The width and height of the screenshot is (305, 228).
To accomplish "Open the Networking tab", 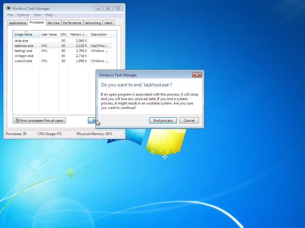I will (x=93, y=23).
